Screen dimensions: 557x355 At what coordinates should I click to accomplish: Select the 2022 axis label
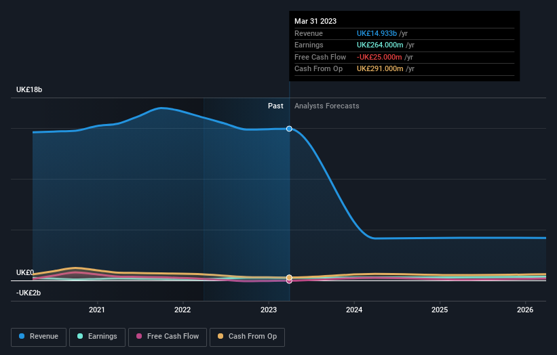183,310
